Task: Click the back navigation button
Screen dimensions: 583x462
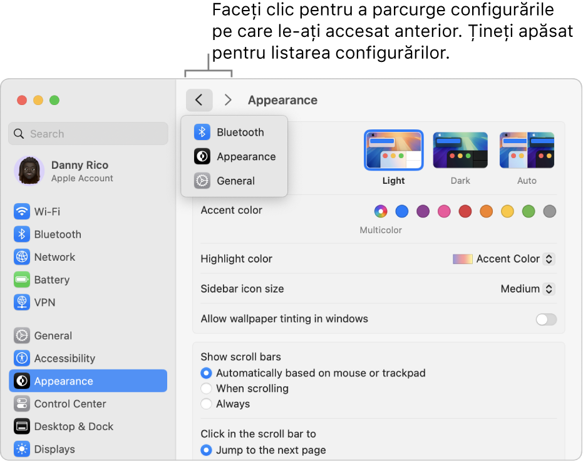Action: (x=199, y=100)
